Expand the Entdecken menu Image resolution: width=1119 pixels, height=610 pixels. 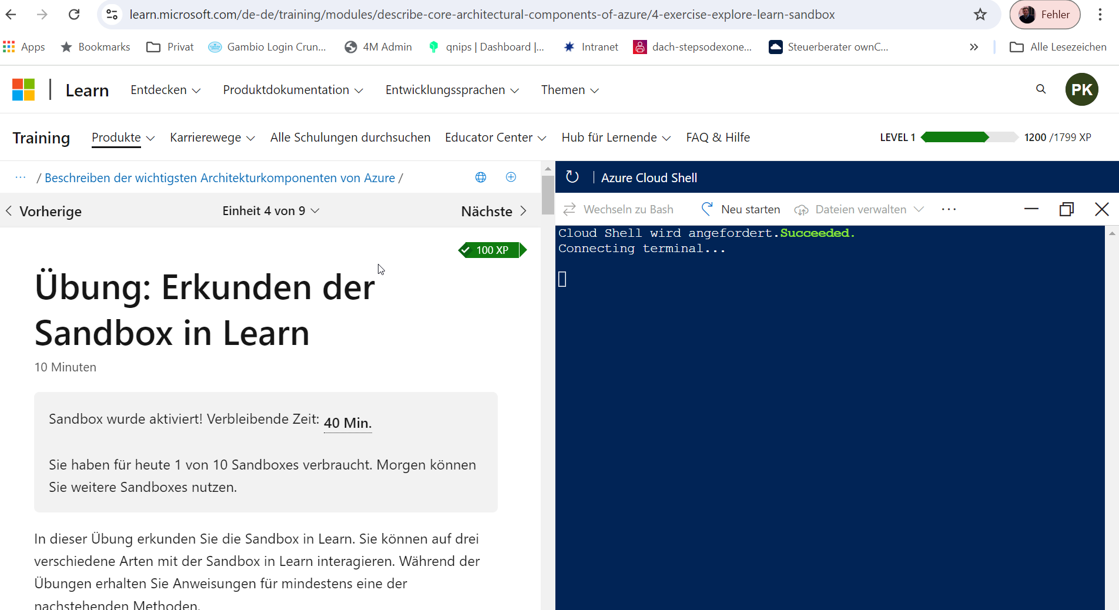pos(166,90)
